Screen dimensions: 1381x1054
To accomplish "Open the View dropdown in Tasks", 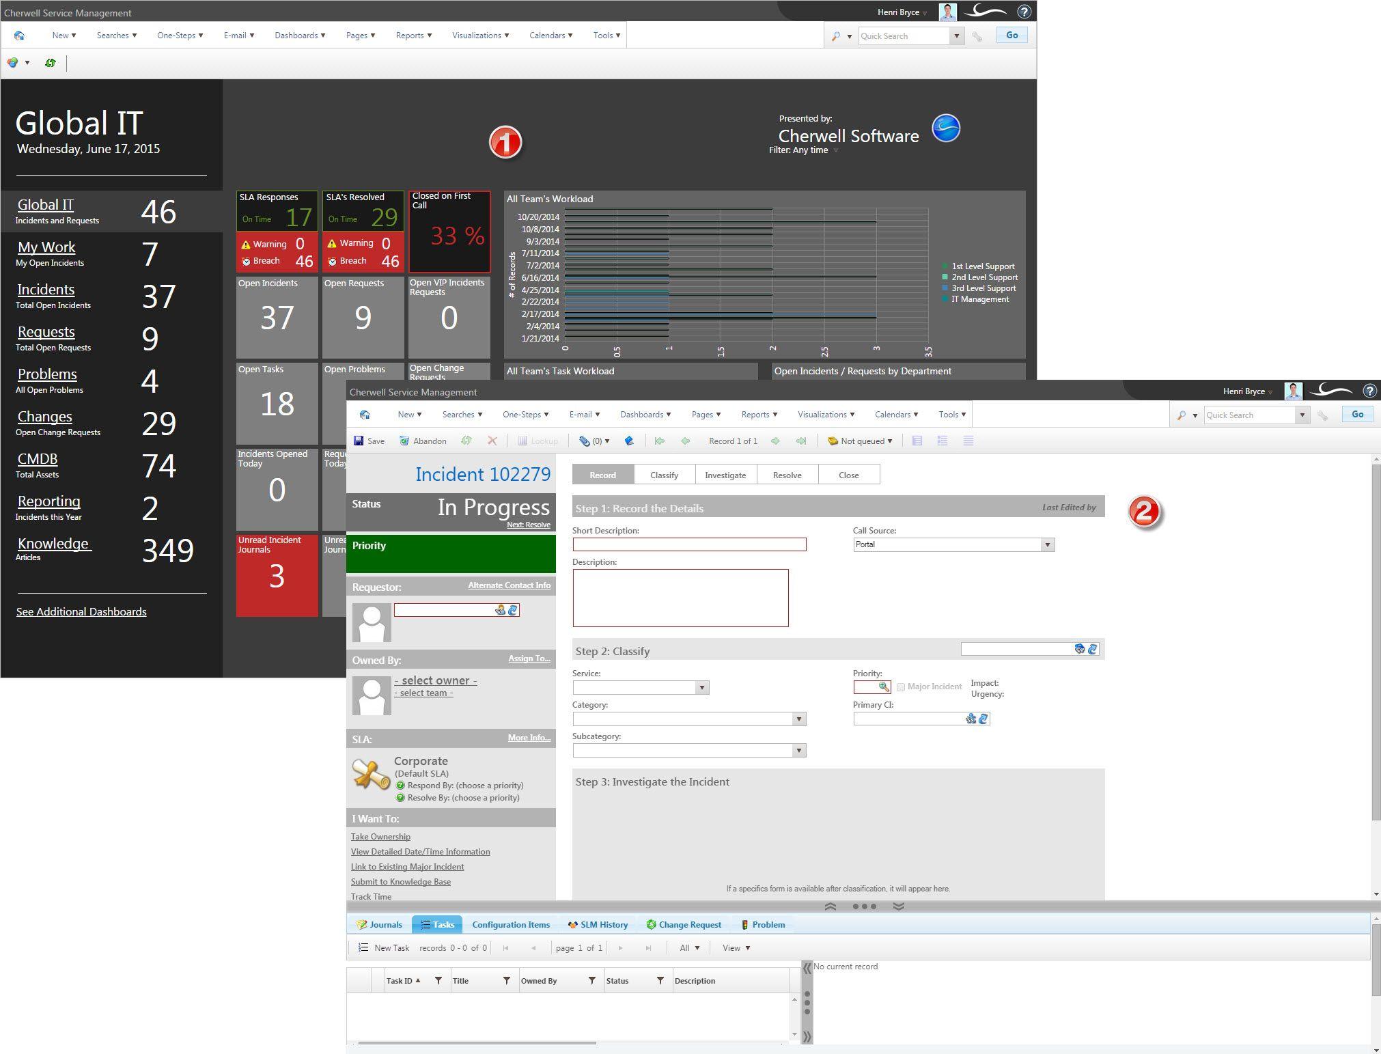I will 736,948.
